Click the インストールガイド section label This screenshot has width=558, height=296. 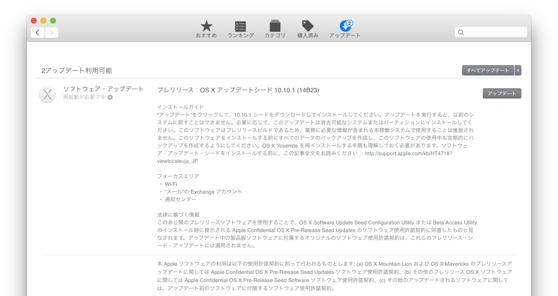(180, 107)
